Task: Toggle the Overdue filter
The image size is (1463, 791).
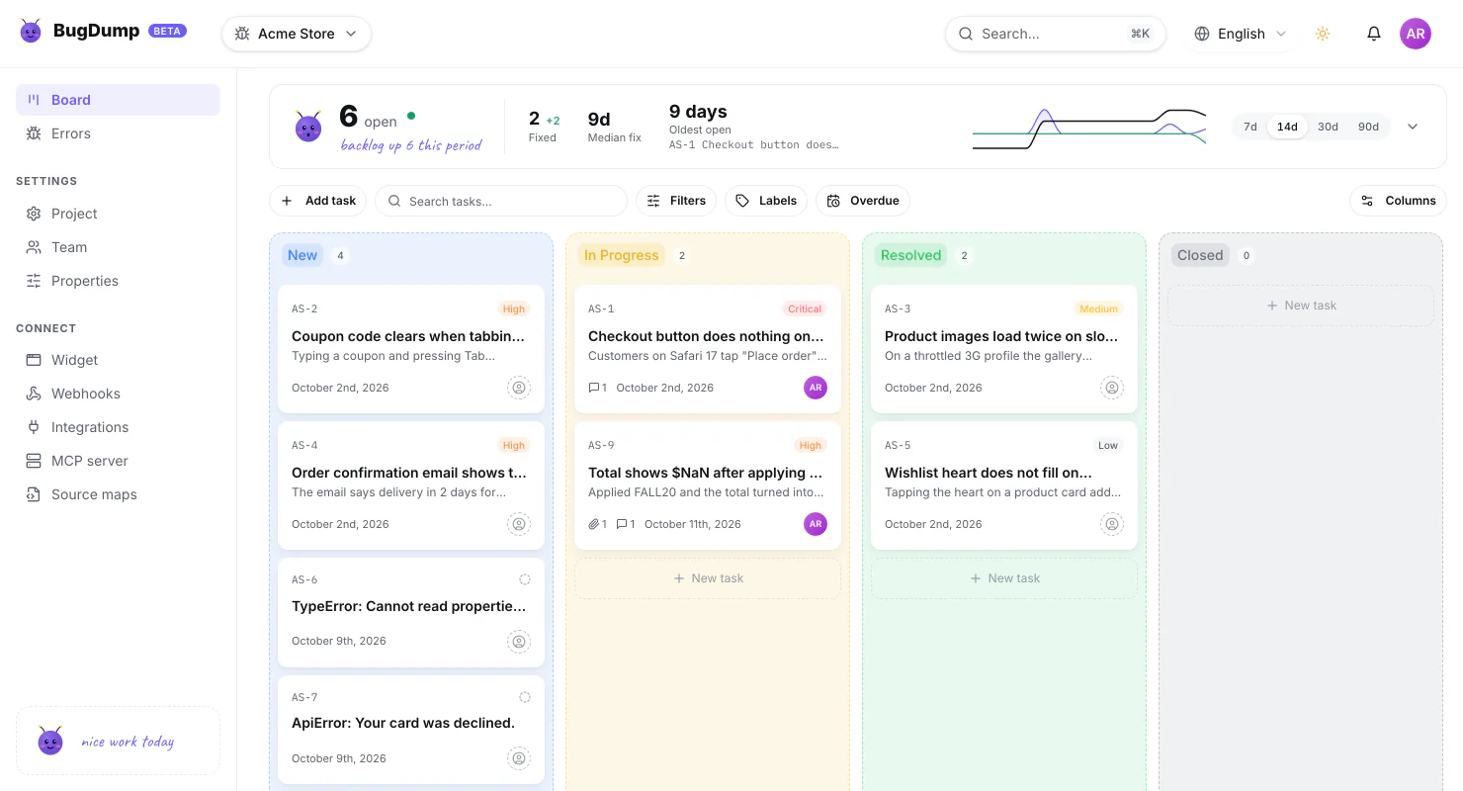Action: point(863,201)
